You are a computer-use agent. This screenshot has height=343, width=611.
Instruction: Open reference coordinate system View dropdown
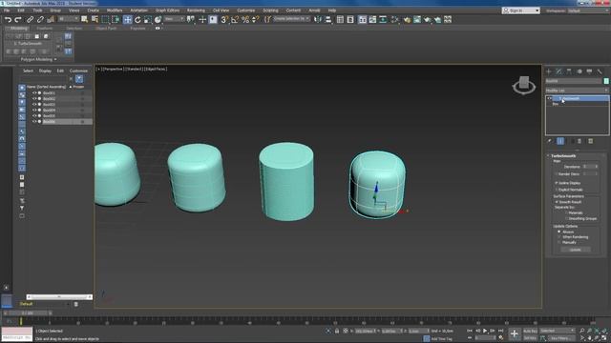coord(174,19)
